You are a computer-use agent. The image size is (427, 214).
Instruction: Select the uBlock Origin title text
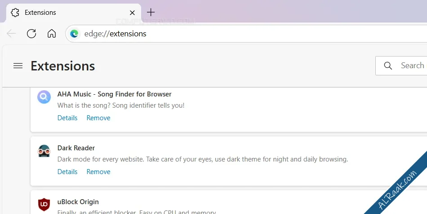coord(78,202)
